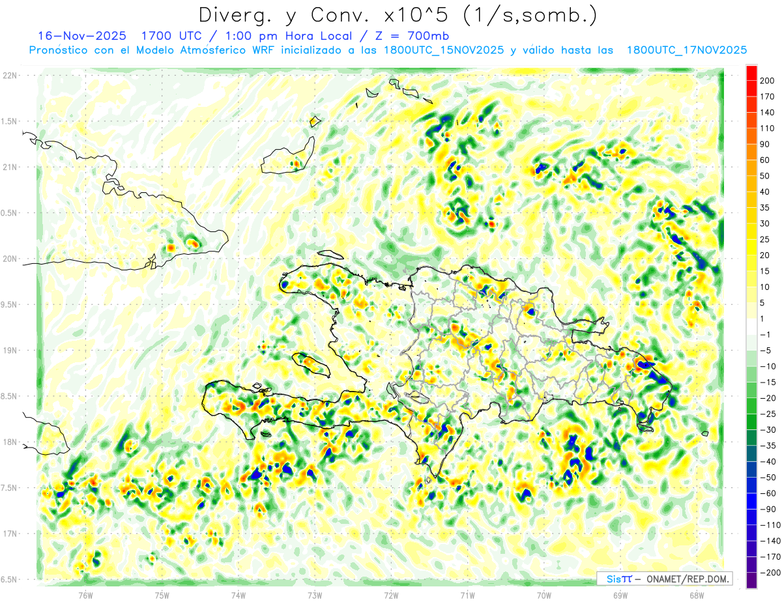Click the '18N' latitude label
The height and width of the screenshot is (604, 782).
tap(10, 442)
